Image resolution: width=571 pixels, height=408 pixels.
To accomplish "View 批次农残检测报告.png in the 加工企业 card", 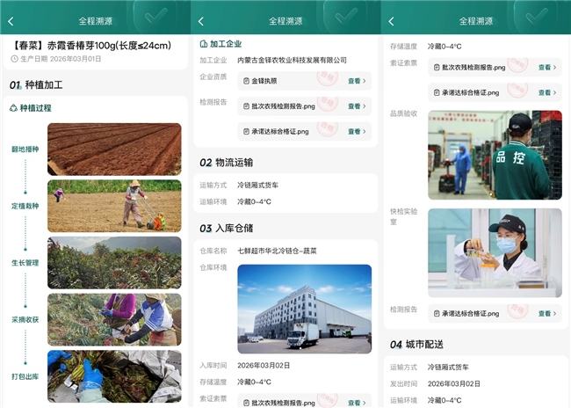I will (x=357, y=106).
